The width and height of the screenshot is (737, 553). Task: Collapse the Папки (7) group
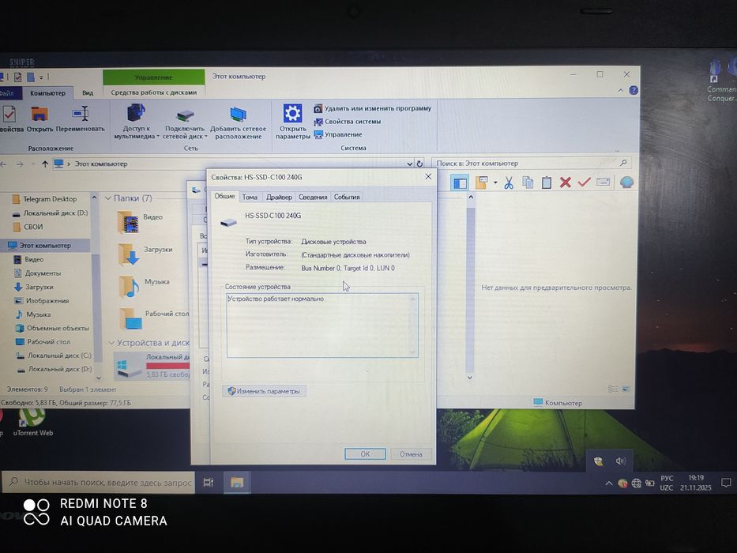[107, 198]
